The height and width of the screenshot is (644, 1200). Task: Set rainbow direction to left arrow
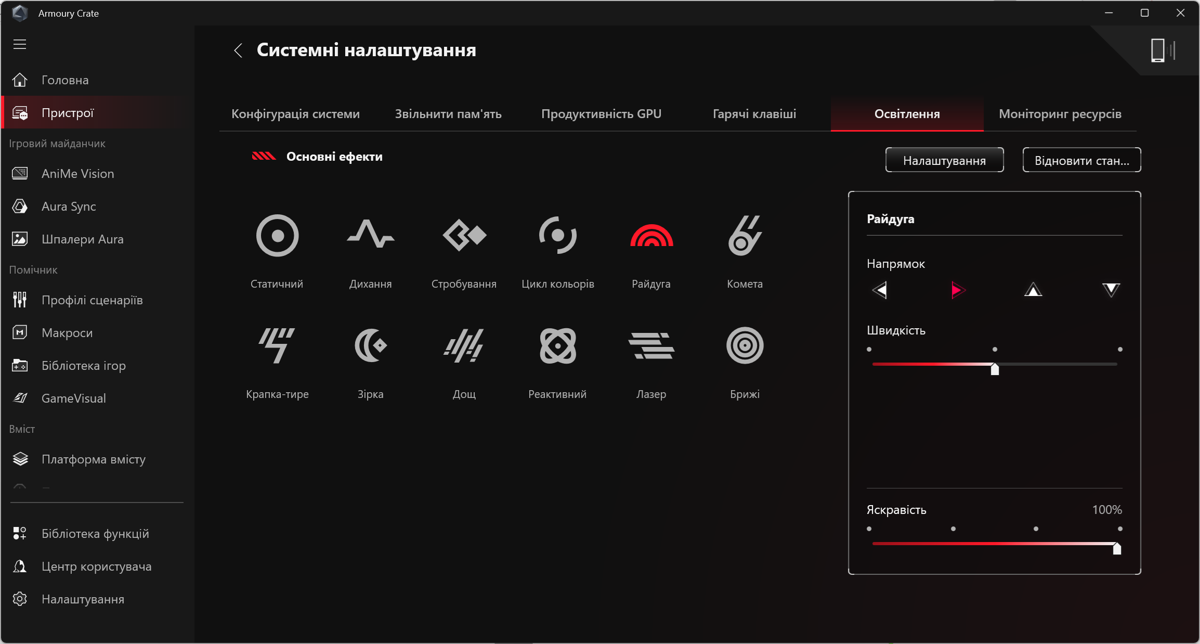[x=880, y=290]
